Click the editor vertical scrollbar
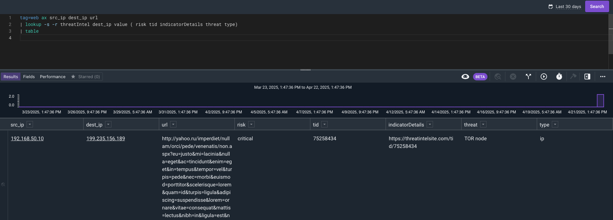The height and width of the screenshot is (220, 613). pos(610,34)
